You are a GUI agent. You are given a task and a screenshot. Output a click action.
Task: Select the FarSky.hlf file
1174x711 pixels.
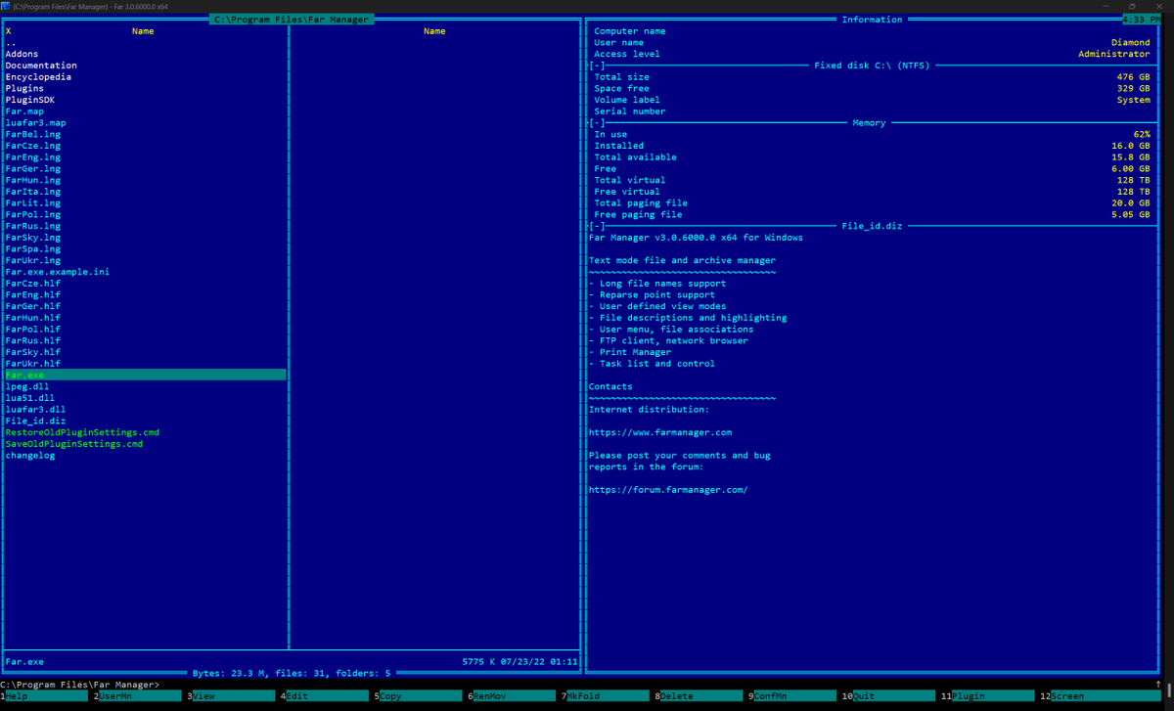[x=145, y=353]
